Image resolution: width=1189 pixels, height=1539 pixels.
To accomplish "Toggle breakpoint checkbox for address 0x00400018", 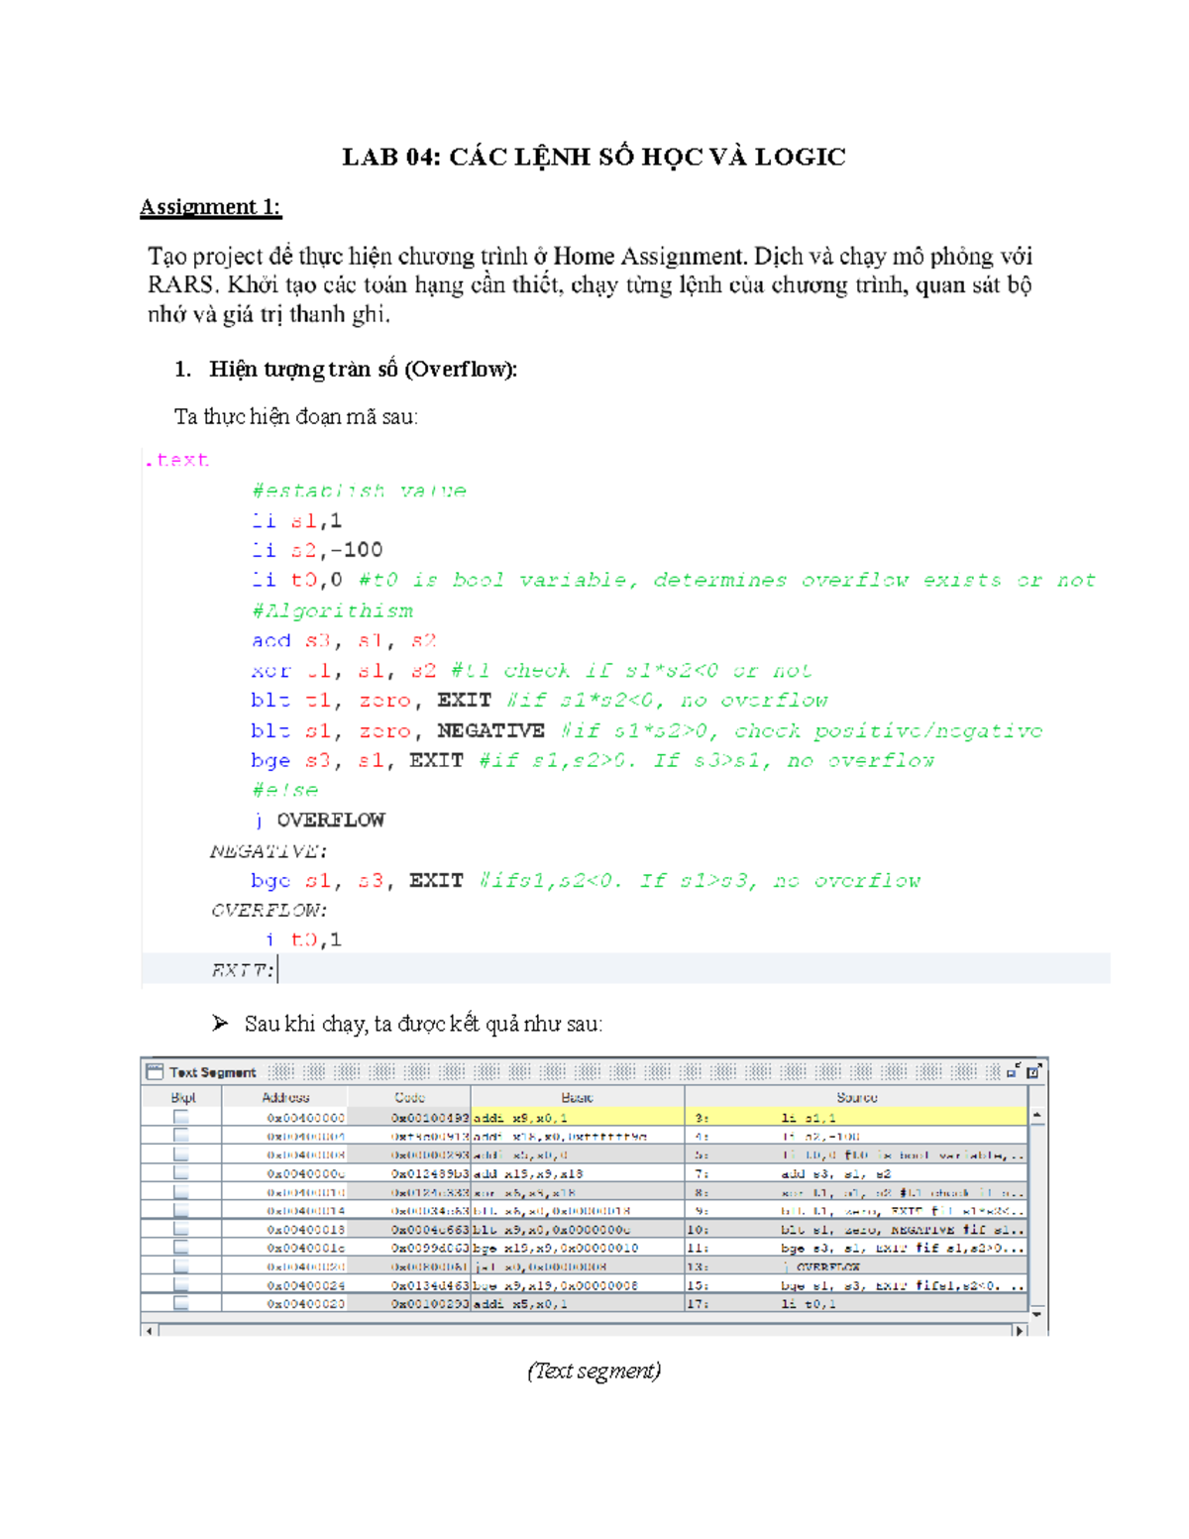I will pyautogui.click(x=180, y=1229).
